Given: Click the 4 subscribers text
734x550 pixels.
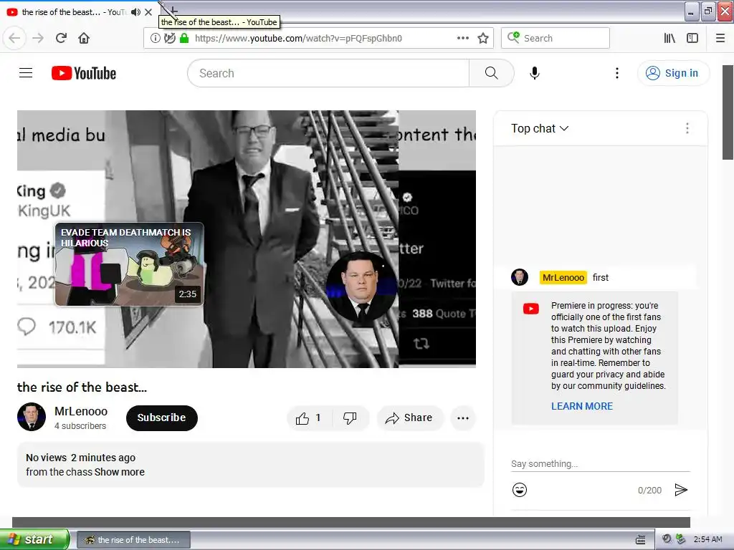Looking at the screenshot, I should click(80, 426).
